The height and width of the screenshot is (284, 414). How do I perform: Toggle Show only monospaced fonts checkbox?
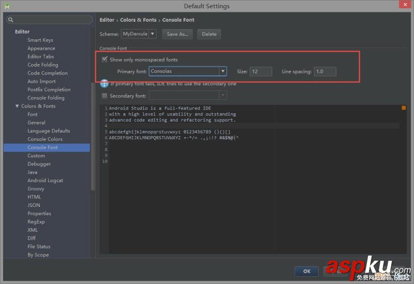click(x=105, y=59)
